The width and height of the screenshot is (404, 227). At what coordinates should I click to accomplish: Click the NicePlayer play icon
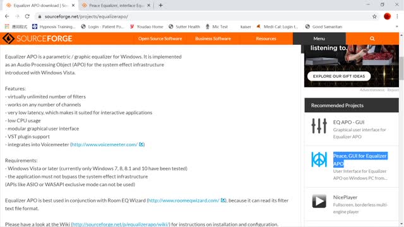(x=319, y=201)
